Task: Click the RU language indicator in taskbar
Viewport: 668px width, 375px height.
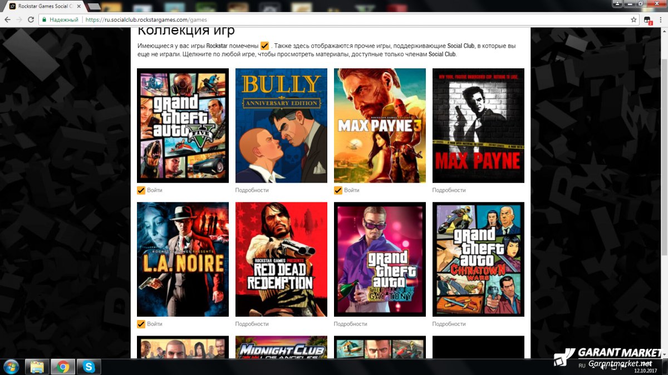Action: click(582, 366)
